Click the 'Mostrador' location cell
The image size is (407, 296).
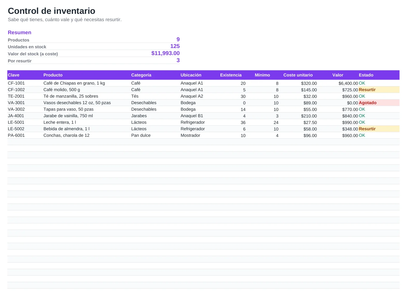tap(190, 135)
